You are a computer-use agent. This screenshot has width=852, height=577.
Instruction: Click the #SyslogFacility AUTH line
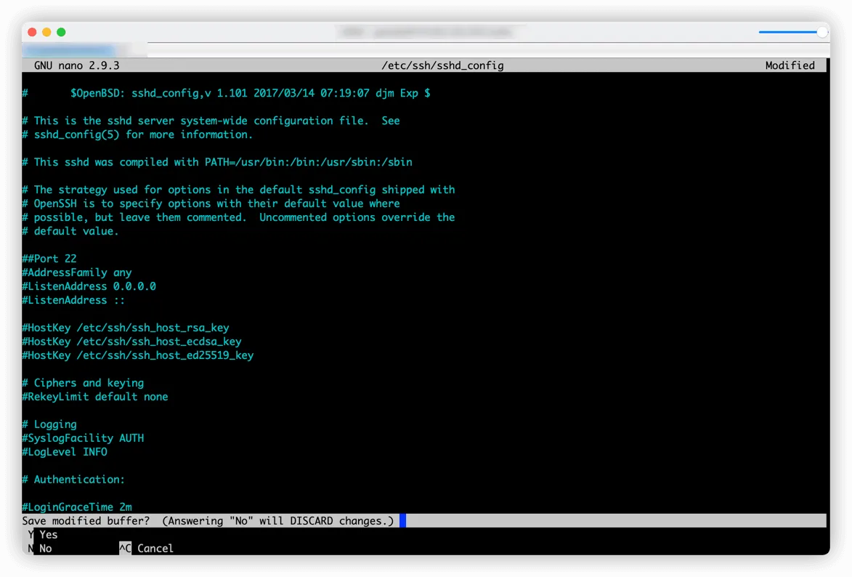coord(83,437)
